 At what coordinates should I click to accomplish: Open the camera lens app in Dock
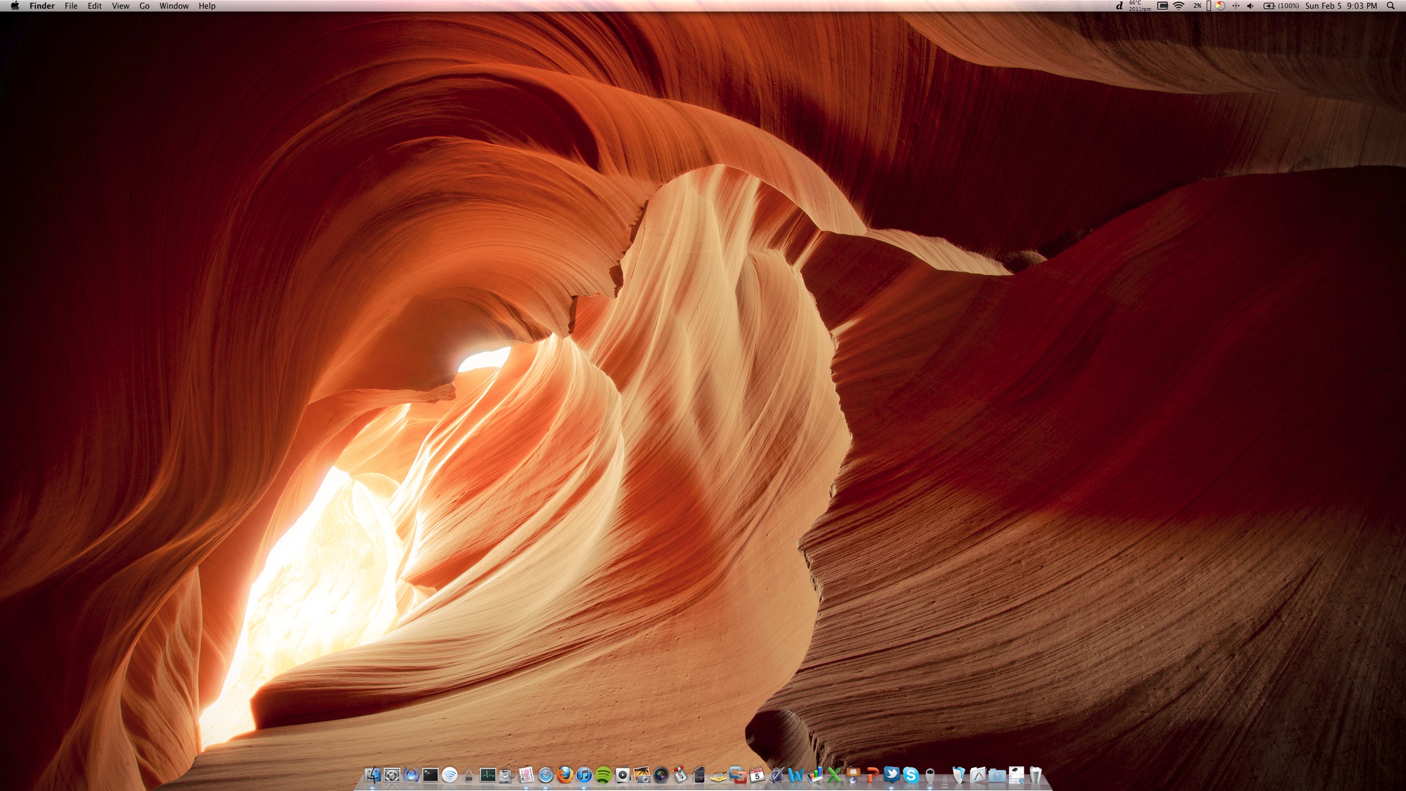click(x=661, y=775)
